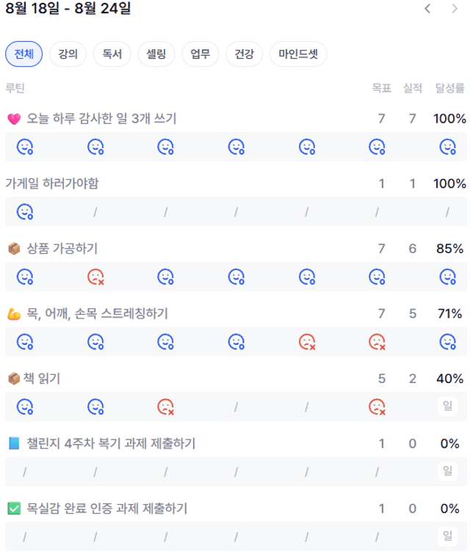Filter routines by 건강 category

(x=244, y=54)
